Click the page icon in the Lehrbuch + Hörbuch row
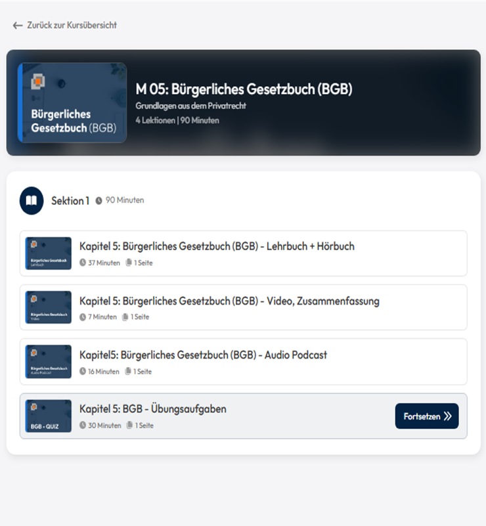Screen dimensions: 486x526 click(129, 263)
